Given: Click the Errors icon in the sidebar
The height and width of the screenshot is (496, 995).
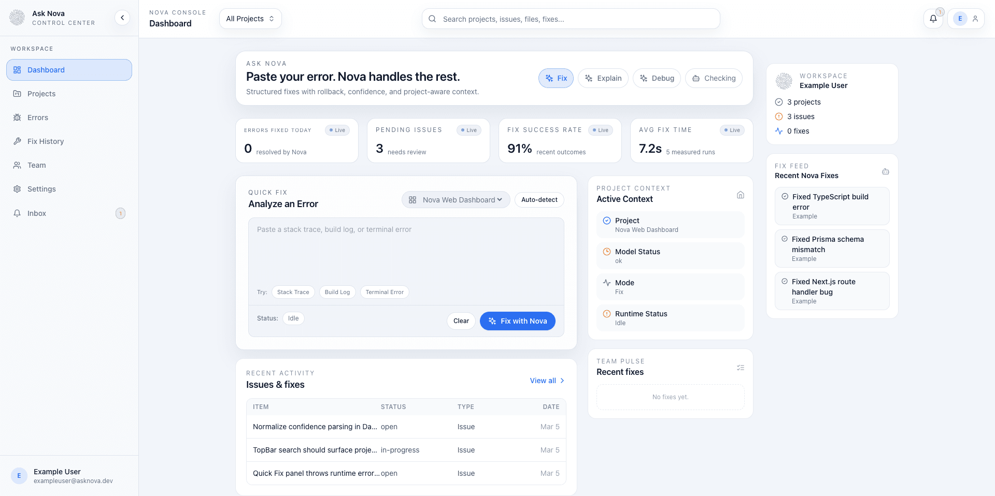Looking at the screenshot, I should (x=17, y=118).
